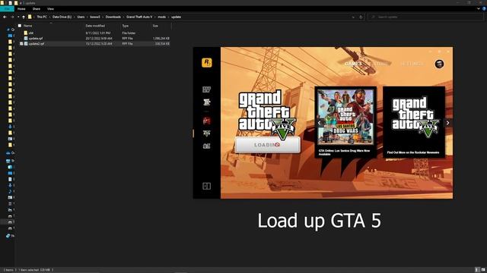487x273 pixels.
Task: Select the second game icon in the launcher sidebar
Action: pyautogui.click(x=206, y=102)
